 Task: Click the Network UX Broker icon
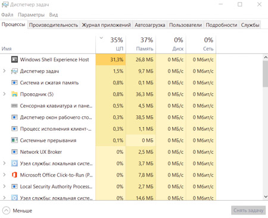click(14, 152)
